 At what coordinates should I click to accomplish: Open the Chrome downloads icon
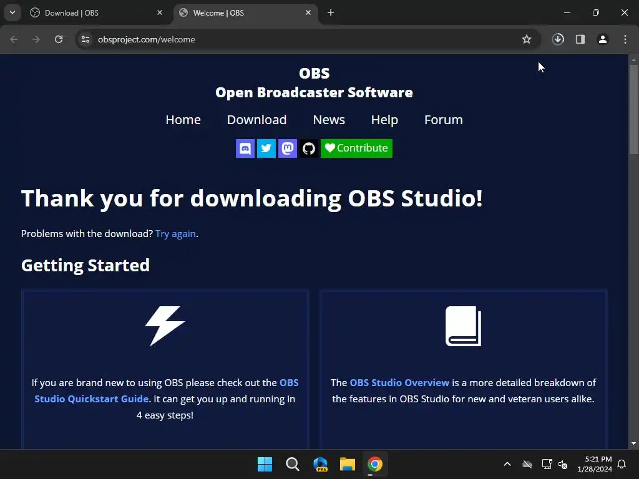[558, 39]
